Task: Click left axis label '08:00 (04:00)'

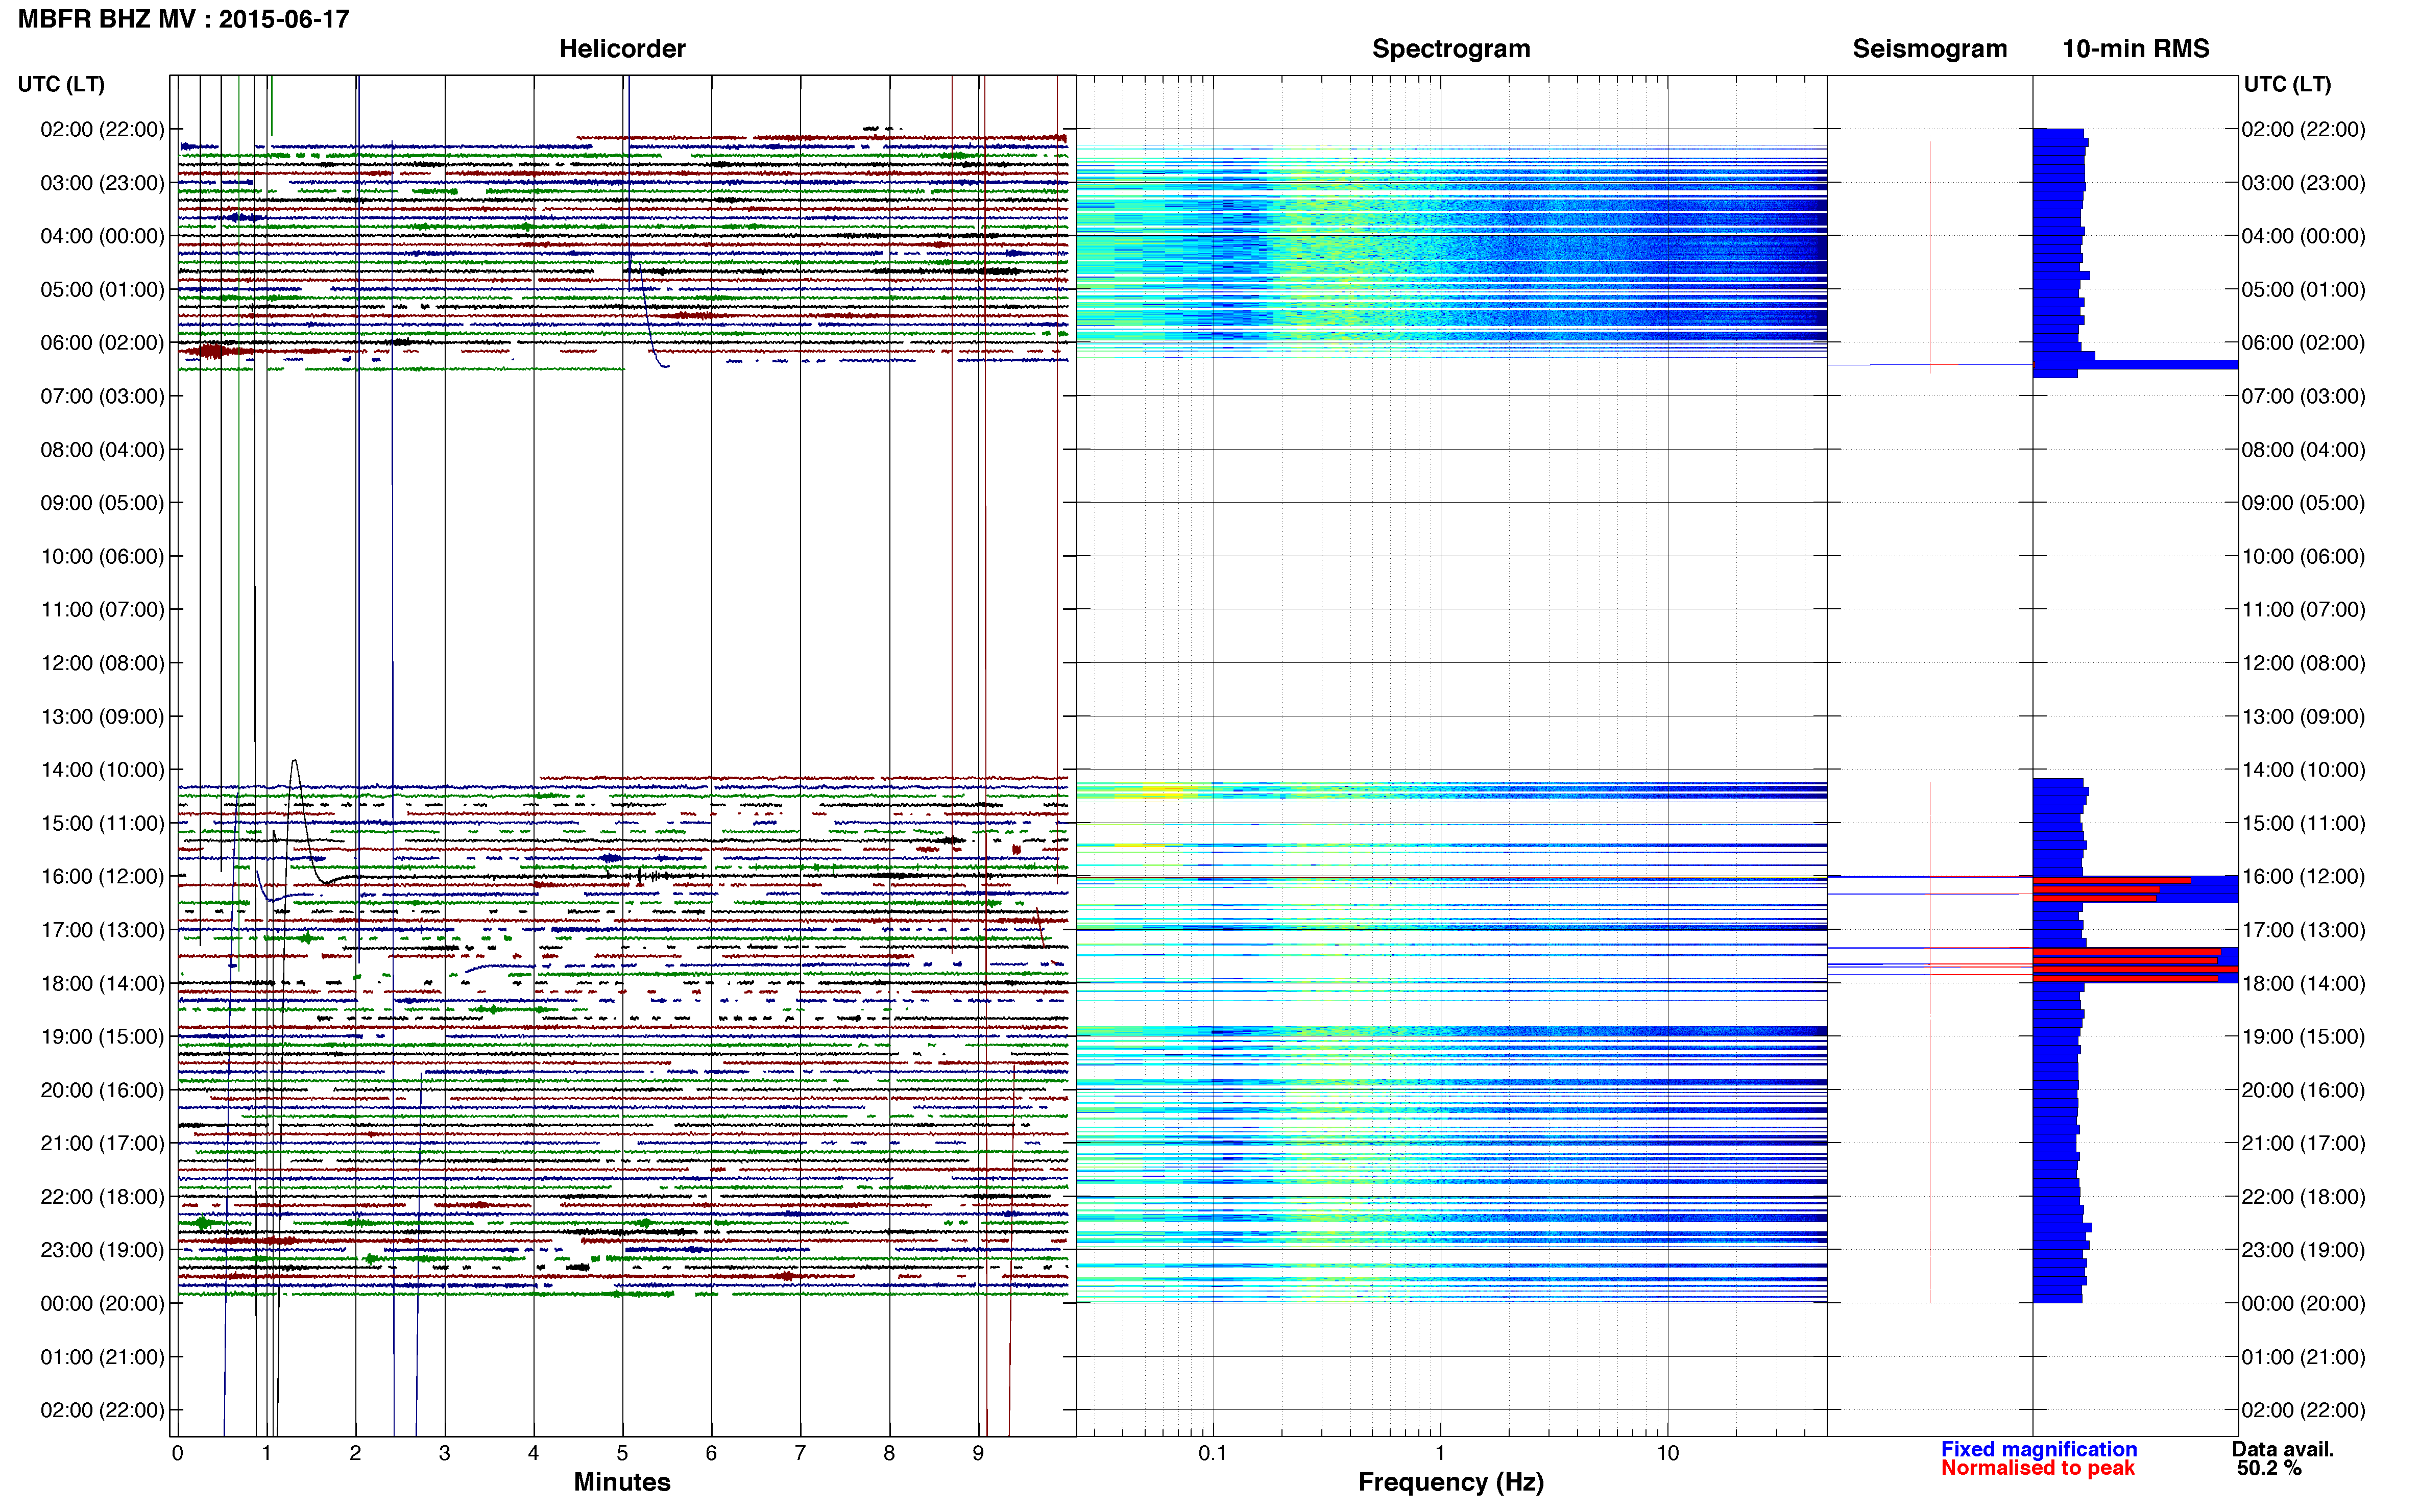Action: [x=102, y=450]
